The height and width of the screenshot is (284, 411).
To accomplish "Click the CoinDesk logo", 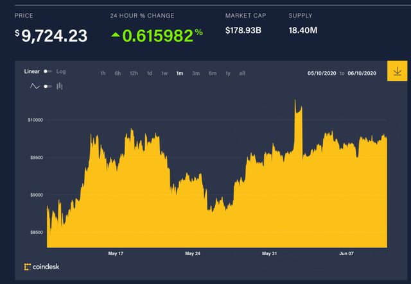I will pos(42,267).
